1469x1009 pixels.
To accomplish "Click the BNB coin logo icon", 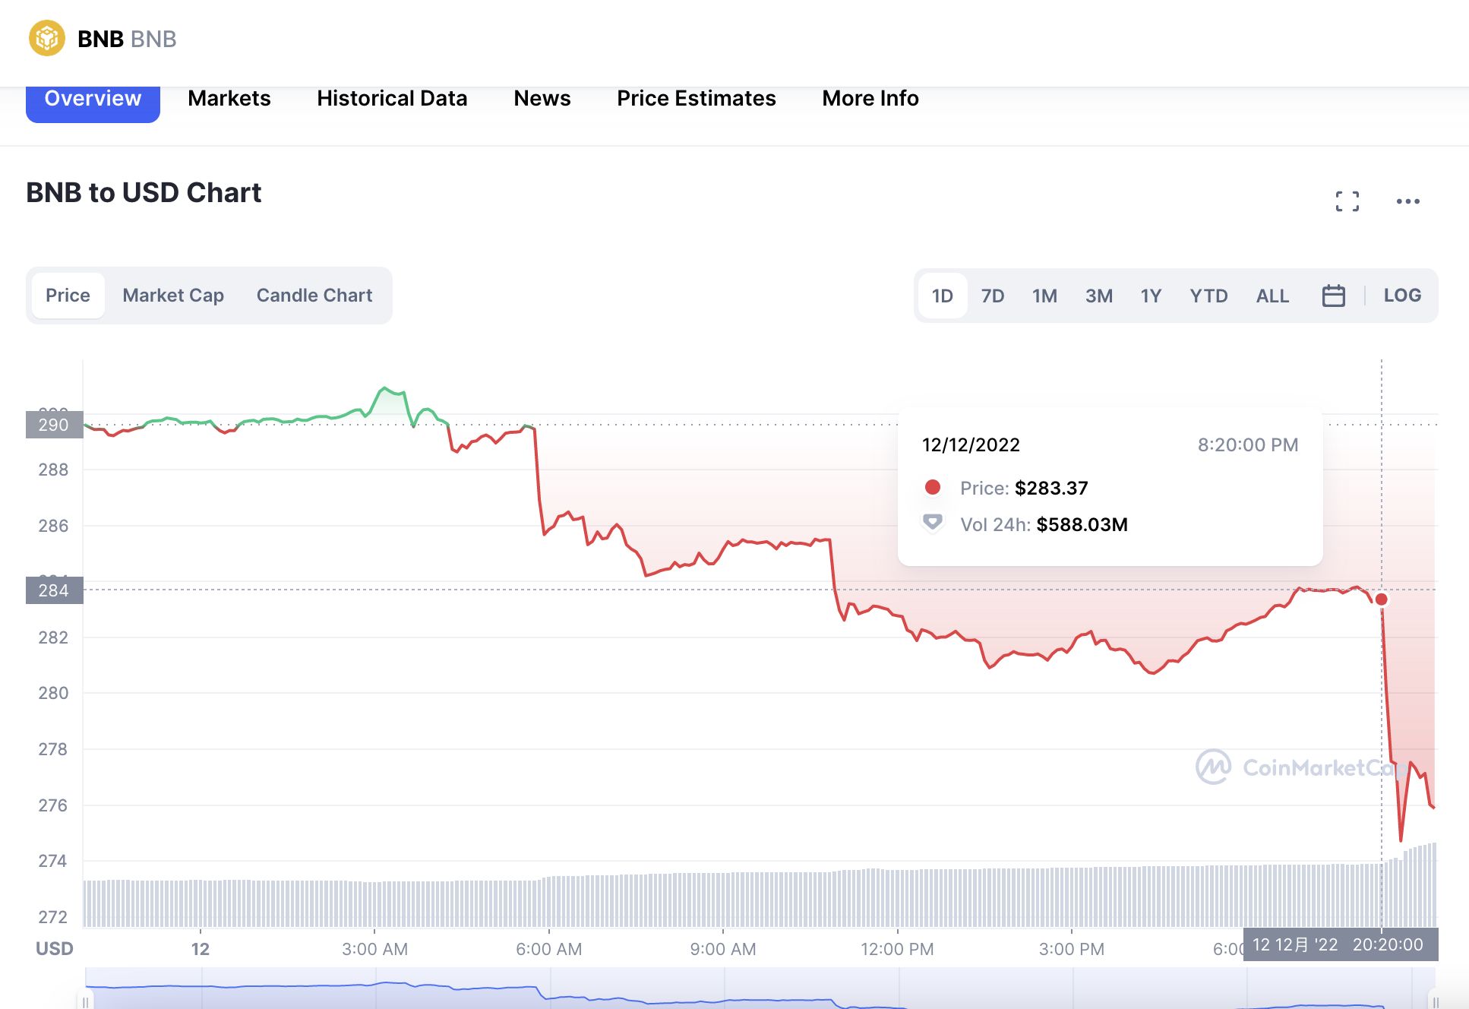I will click(x=46, y=38).
